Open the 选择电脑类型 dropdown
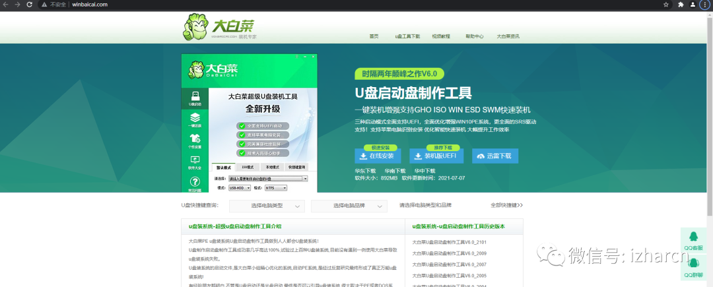 267,206
